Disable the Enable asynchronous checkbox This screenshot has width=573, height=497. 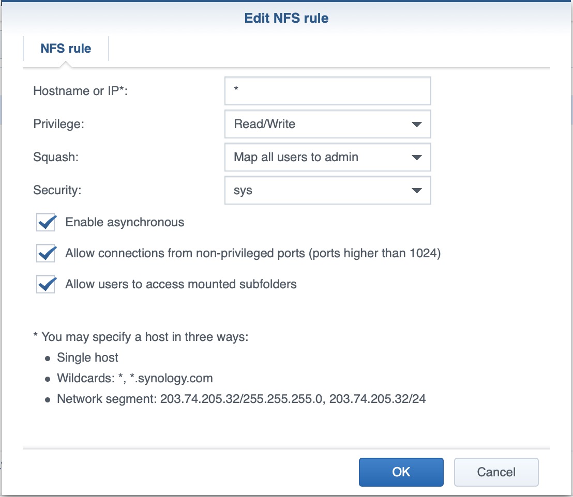(47, 223)
